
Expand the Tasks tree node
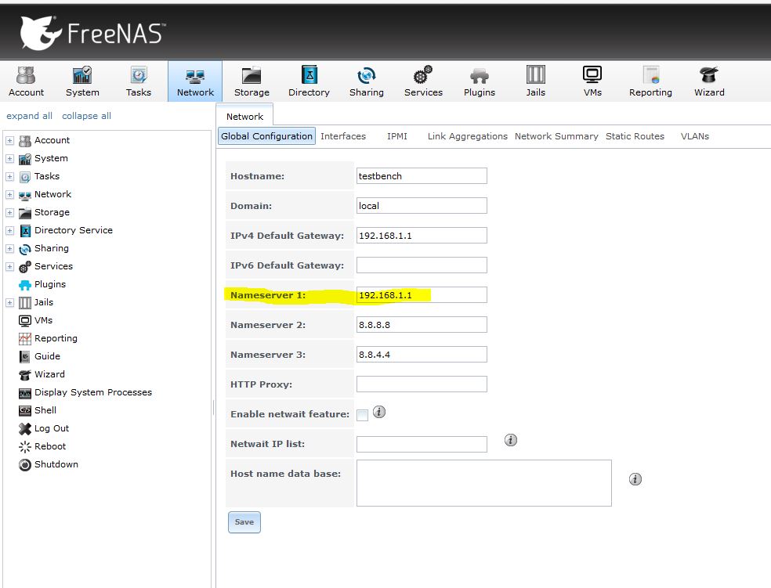9,176
